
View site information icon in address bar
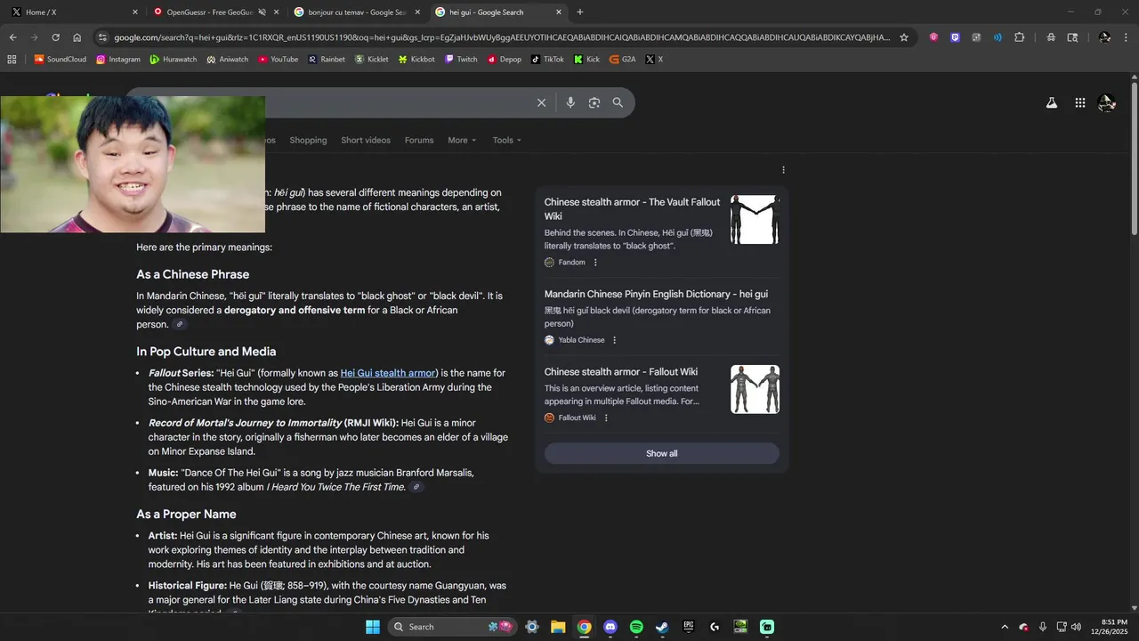[102, 37]
